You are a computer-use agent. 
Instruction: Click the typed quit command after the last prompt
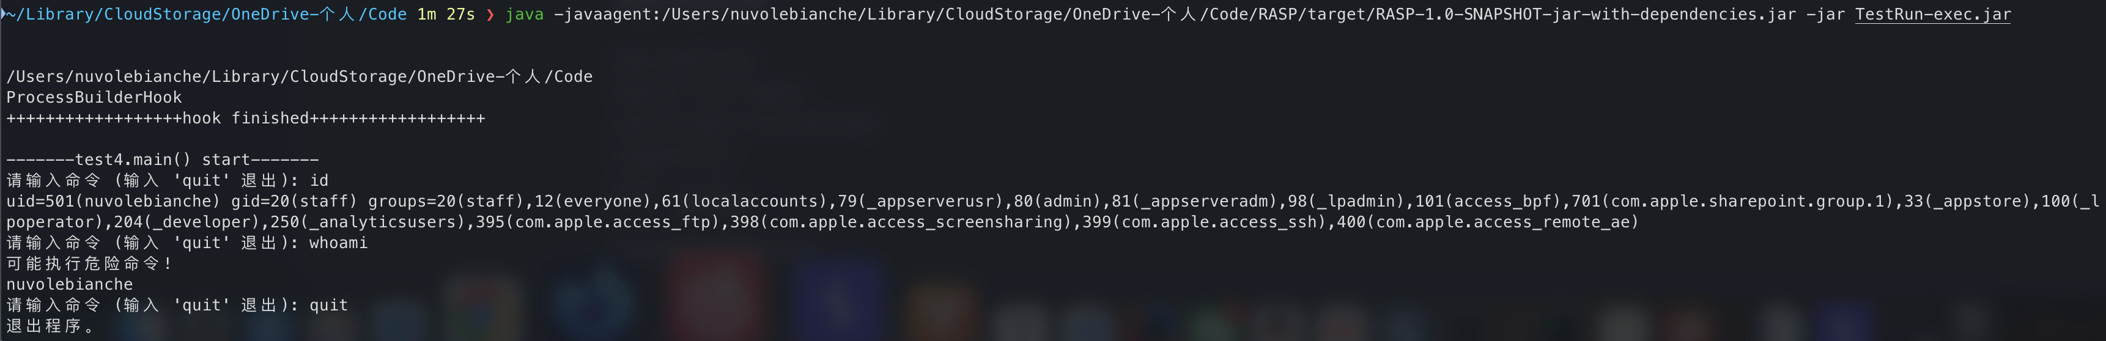click(328, 305)
